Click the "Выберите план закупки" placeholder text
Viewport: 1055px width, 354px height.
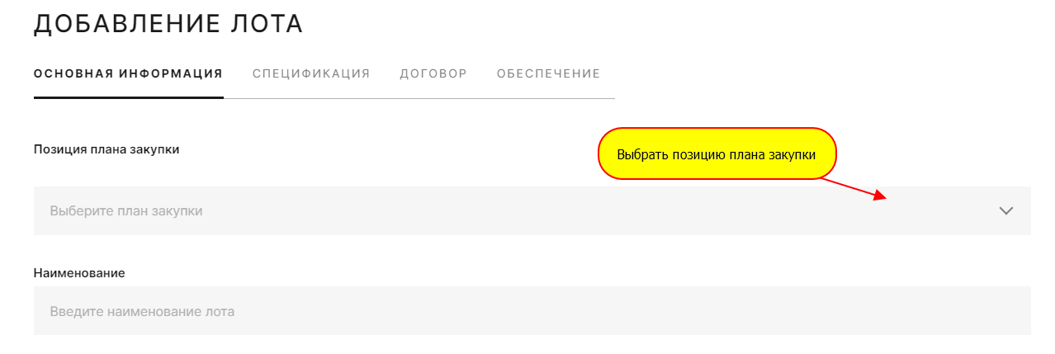point(126,211)
